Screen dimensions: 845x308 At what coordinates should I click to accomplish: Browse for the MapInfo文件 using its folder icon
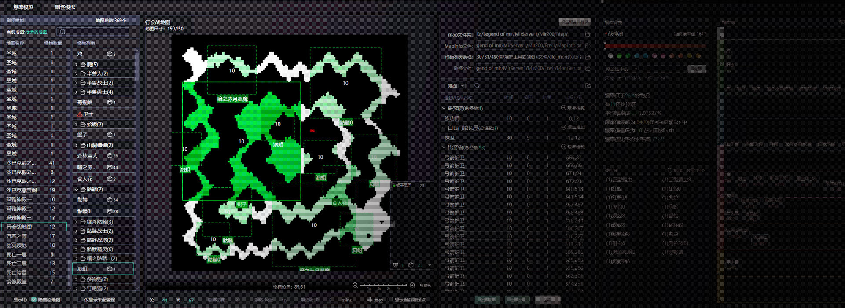point(588,46)
